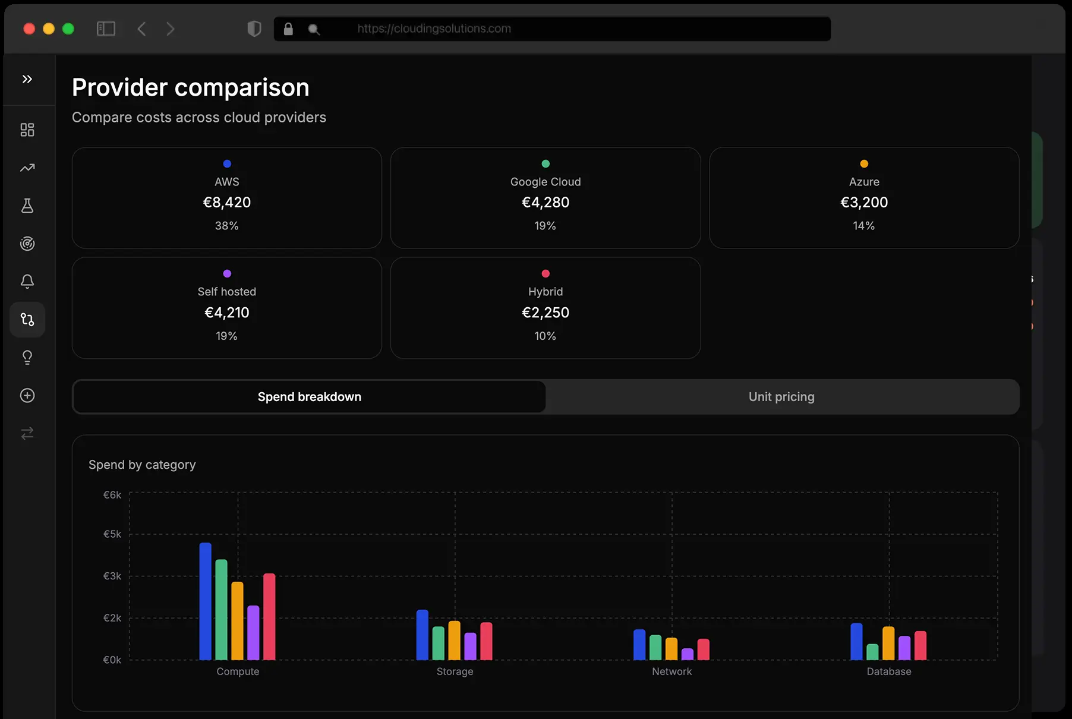The width and height of the screenshot is (1072, 719).
Task: Click the radar tracking icon
Action: click(x=27, y=244)
